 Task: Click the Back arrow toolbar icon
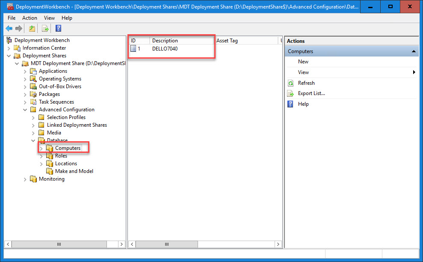(x=9, y=29)
